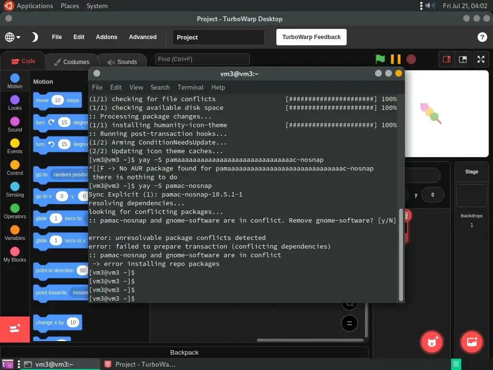This screenshot has width=493, height=370.
Task: Open the random position dropdown in go to block
Action: (x=70, y=174)
